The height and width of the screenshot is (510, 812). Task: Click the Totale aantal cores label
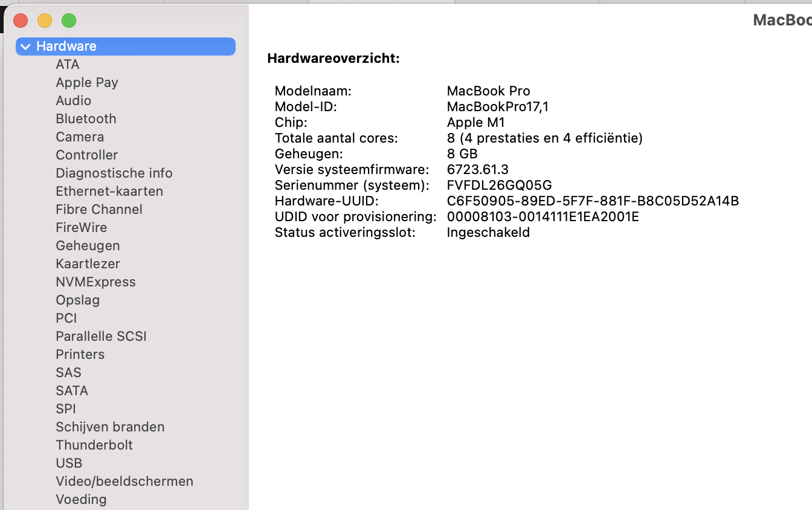[x=337, y=138]
